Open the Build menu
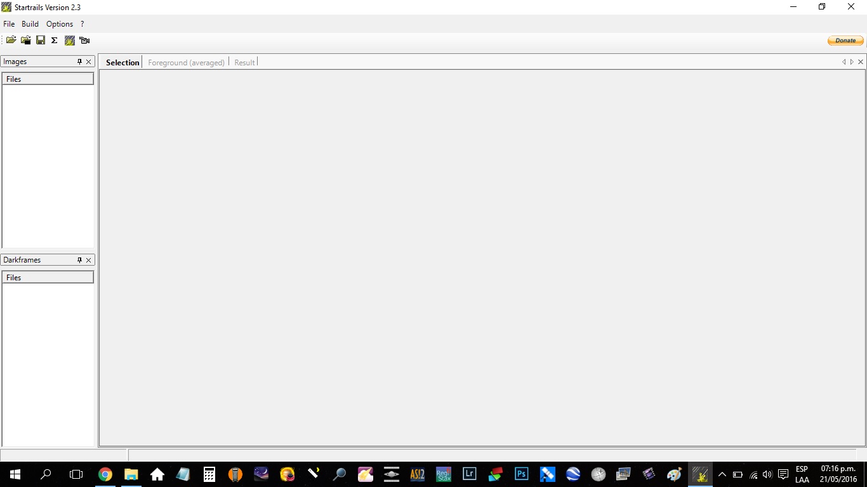The image size is (867, 487). pos(30,24)
